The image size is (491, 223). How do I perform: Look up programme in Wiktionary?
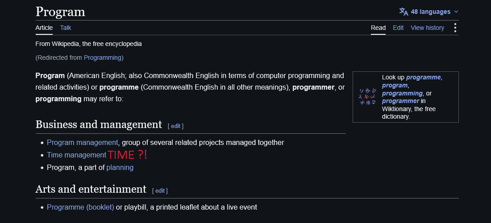click(423, 77)
